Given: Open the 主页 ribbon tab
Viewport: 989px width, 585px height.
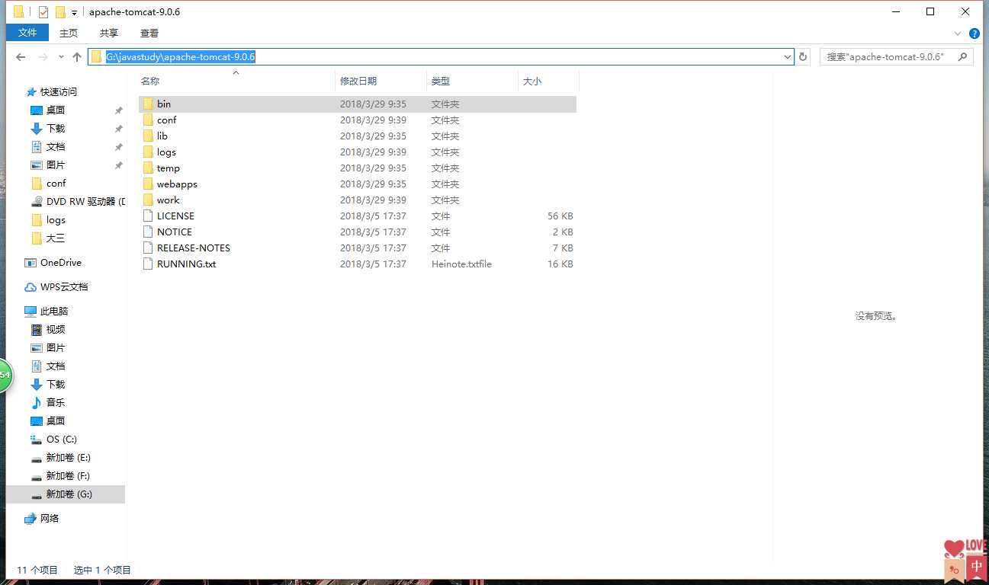Looking at the screenshot, I should [x=69, y=33].
